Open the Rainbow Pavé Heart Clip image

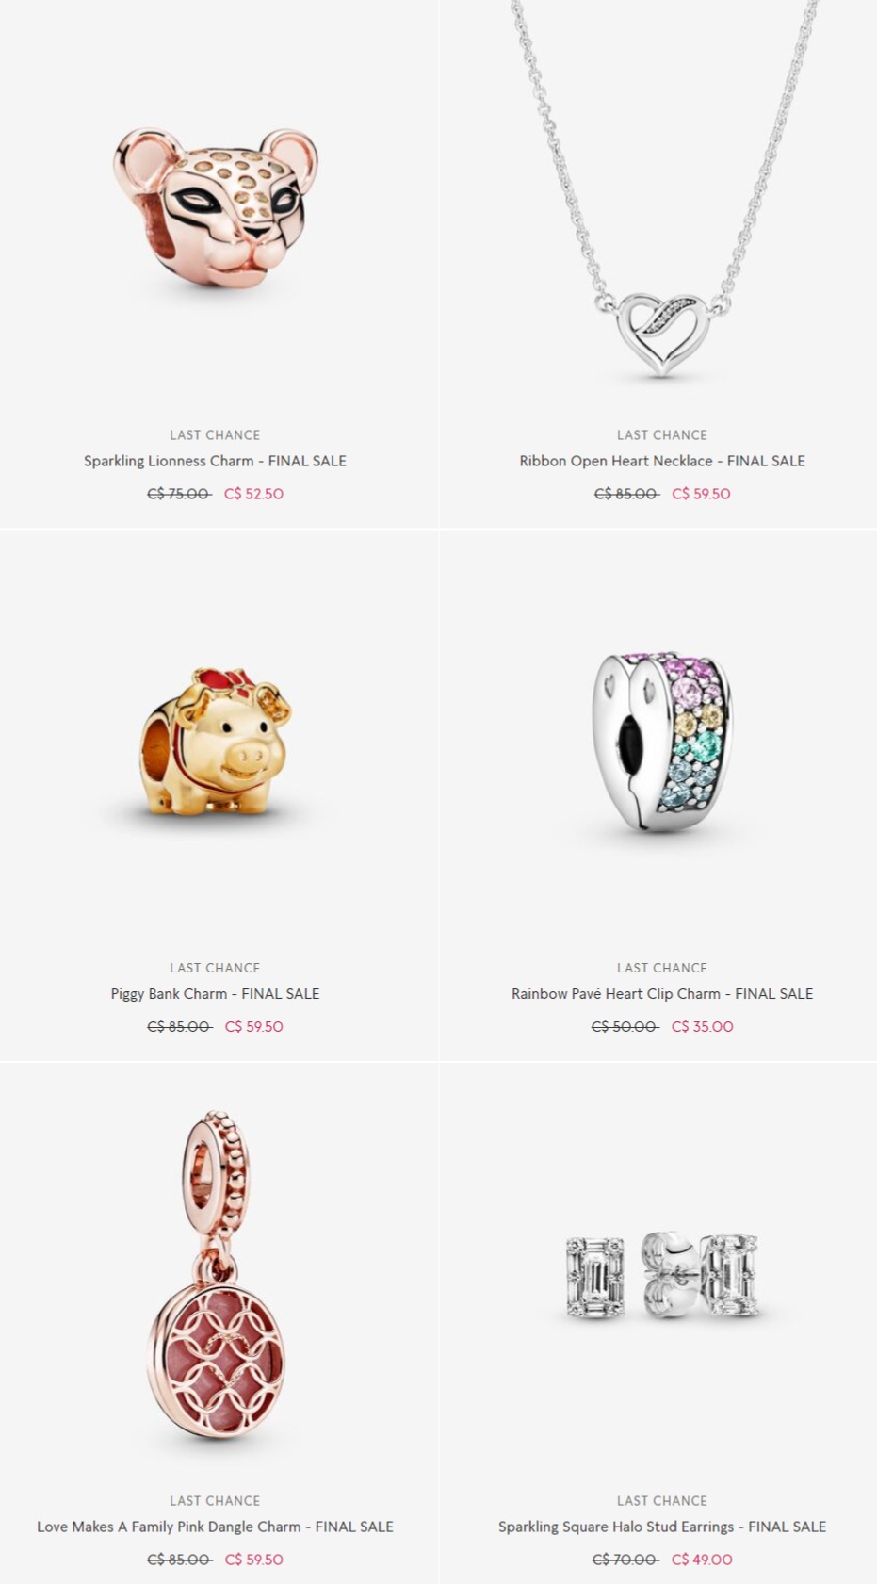pos(662,742)
